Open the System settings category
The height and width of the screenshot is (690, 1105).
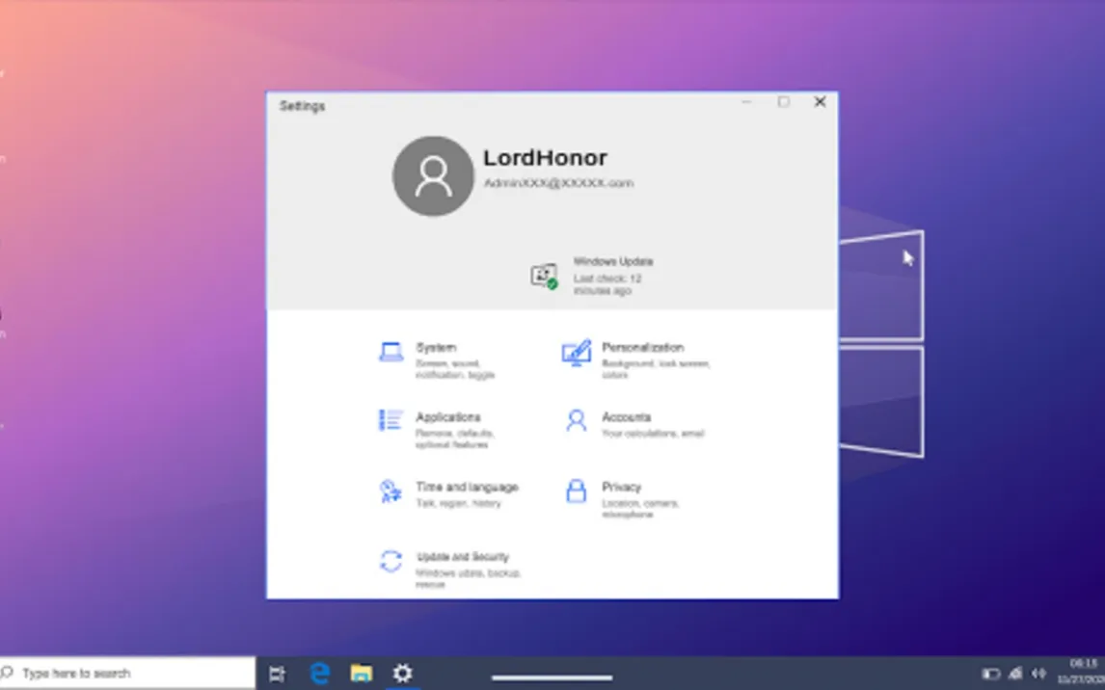coord(436,348)
